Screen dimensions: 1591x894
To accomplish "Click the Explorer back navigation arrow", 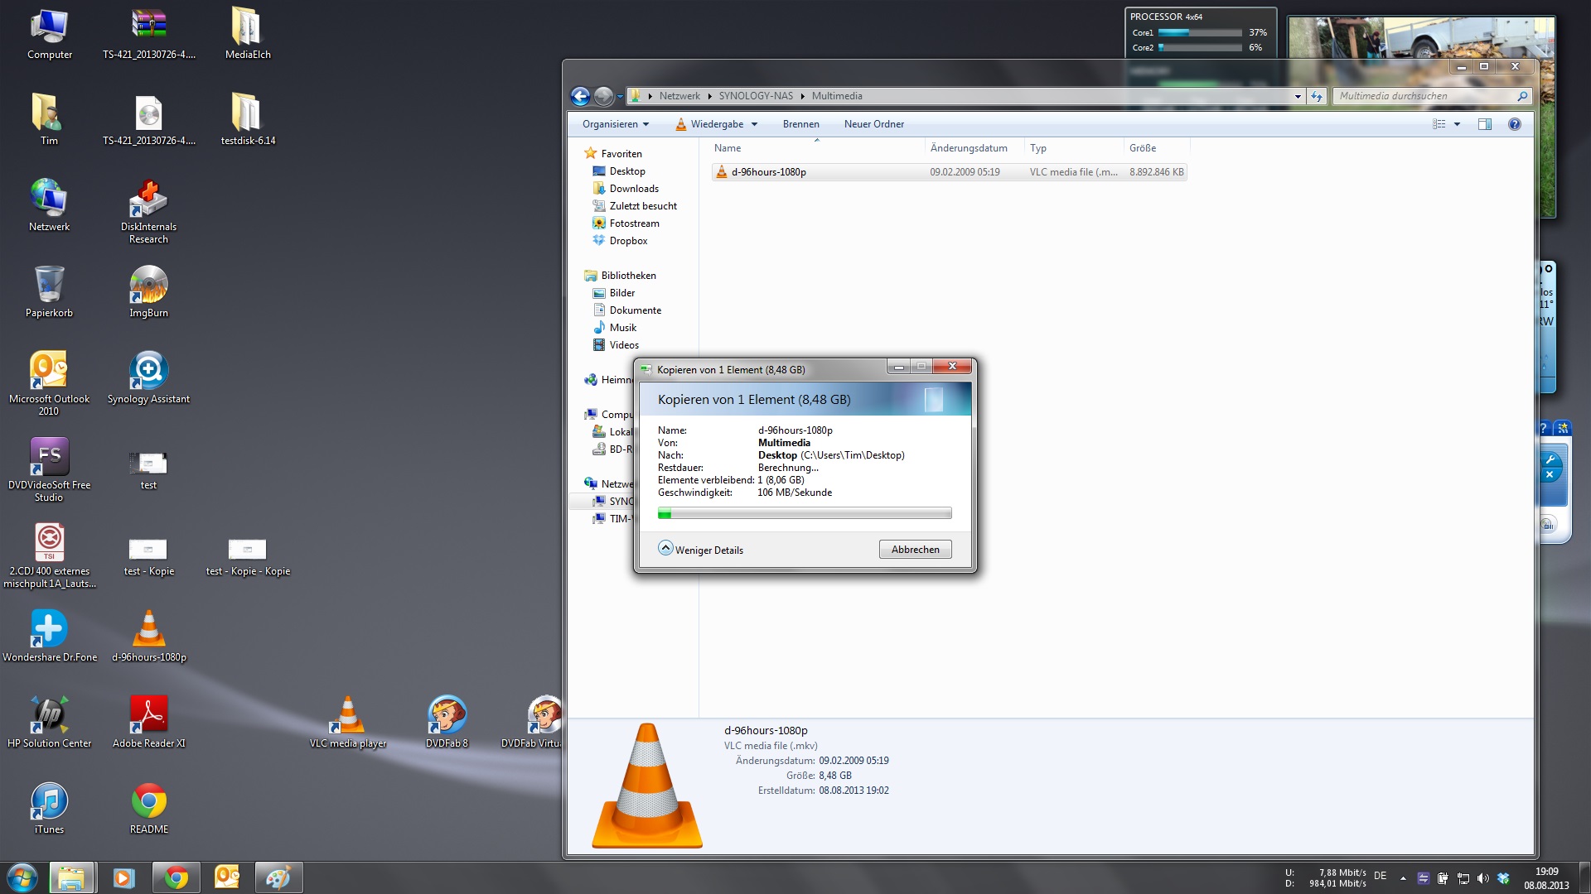I will 580,96.
